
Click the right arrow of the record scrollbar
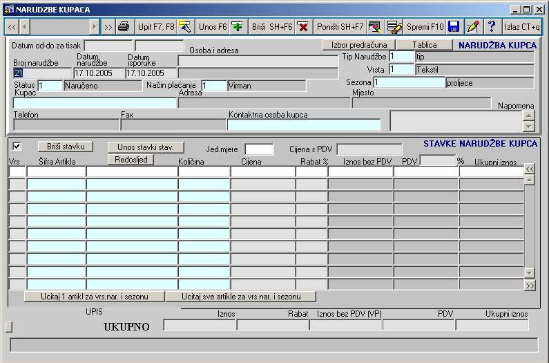click(94, 27)
